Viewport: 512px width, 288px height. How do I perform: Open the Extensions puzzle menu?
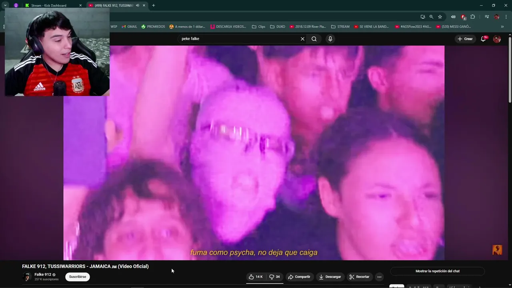coord(473,17)
